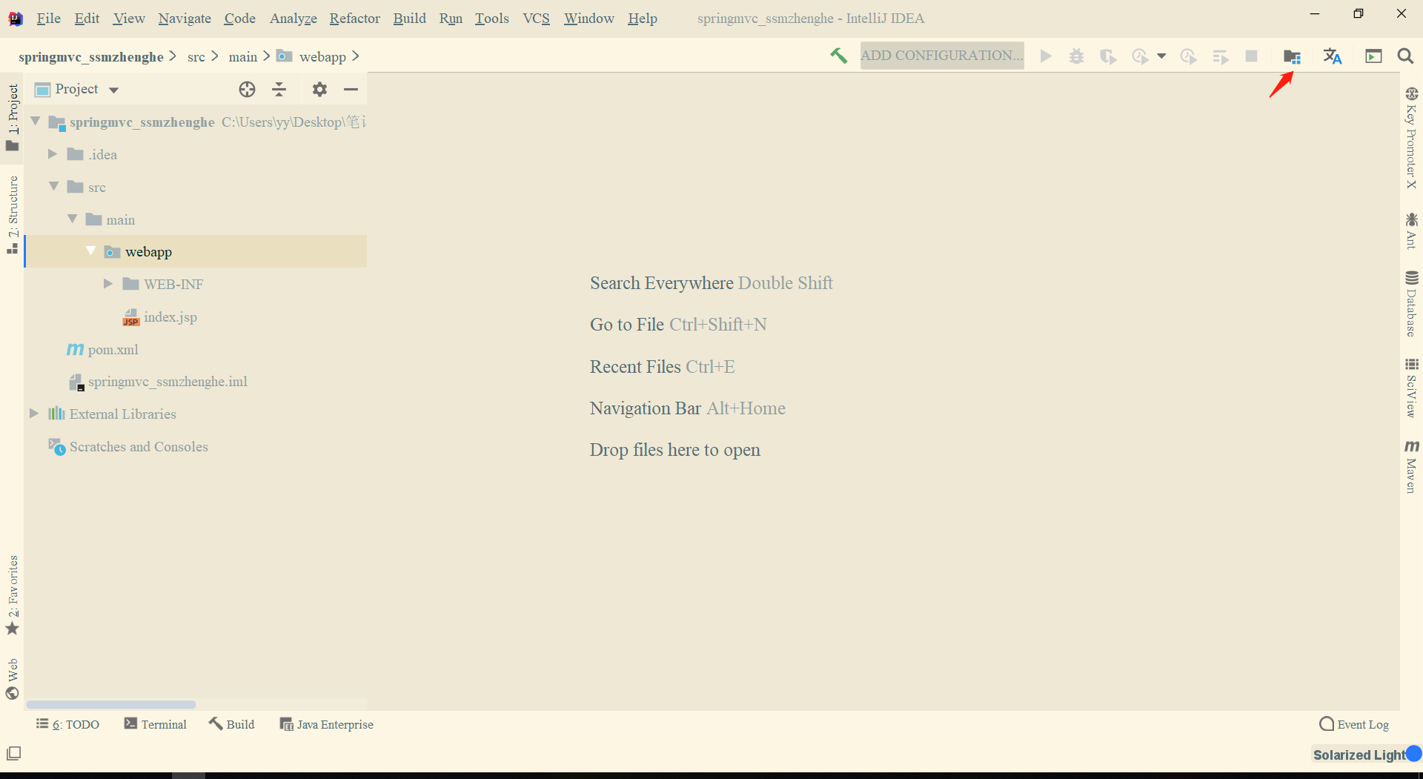Image resolution: width=1423 pixels, height=779 pixels.
Task: Open the Refactor menu
Action: click(355, 19)
